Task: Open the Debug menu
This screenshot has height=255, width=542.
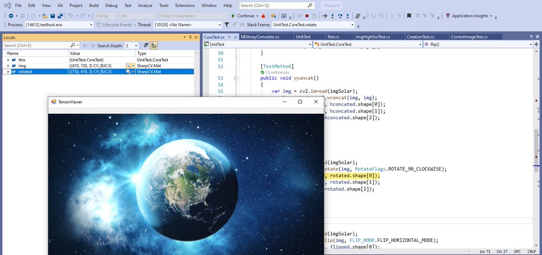Action: [111, 5]
